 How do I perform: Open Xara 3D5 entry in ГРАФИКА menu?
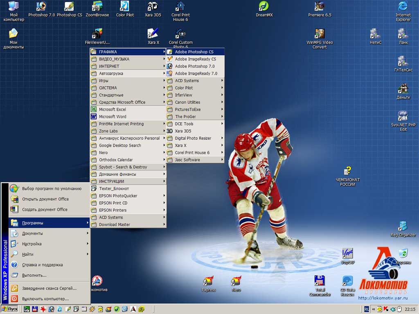click(195, 131)
